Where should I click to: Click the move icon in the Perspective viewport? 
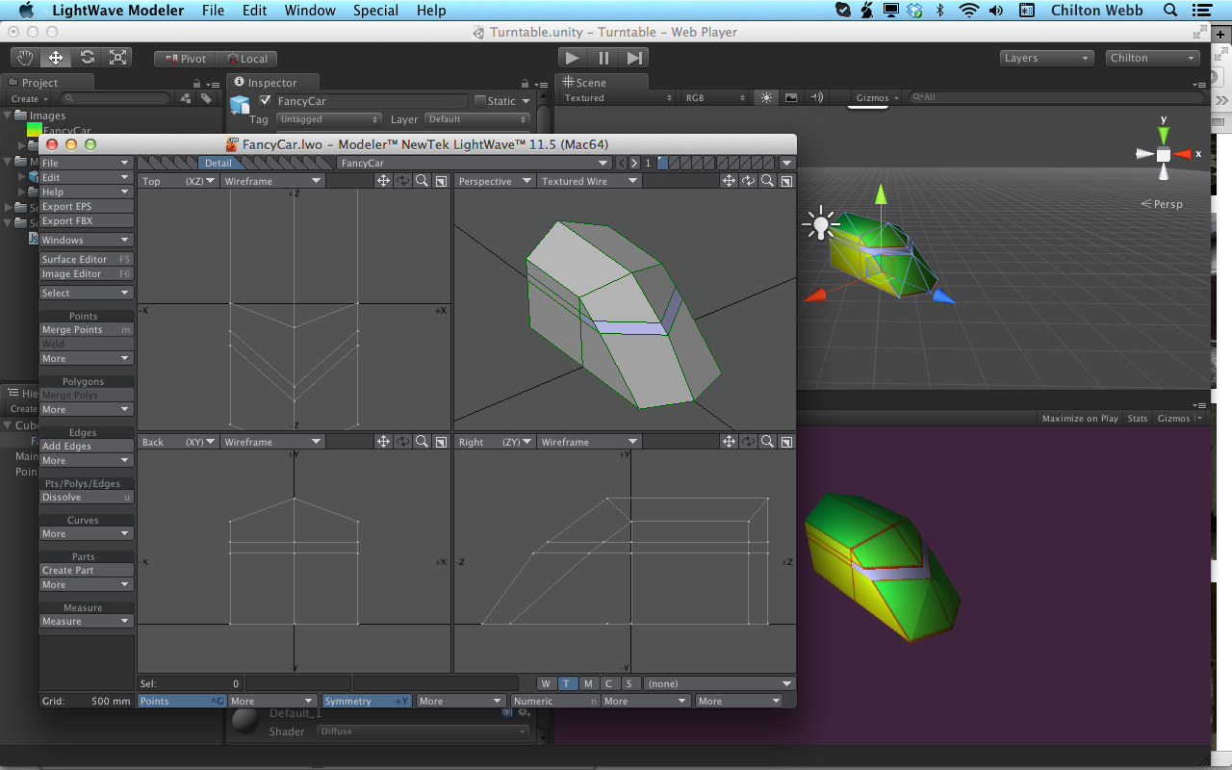730,181
